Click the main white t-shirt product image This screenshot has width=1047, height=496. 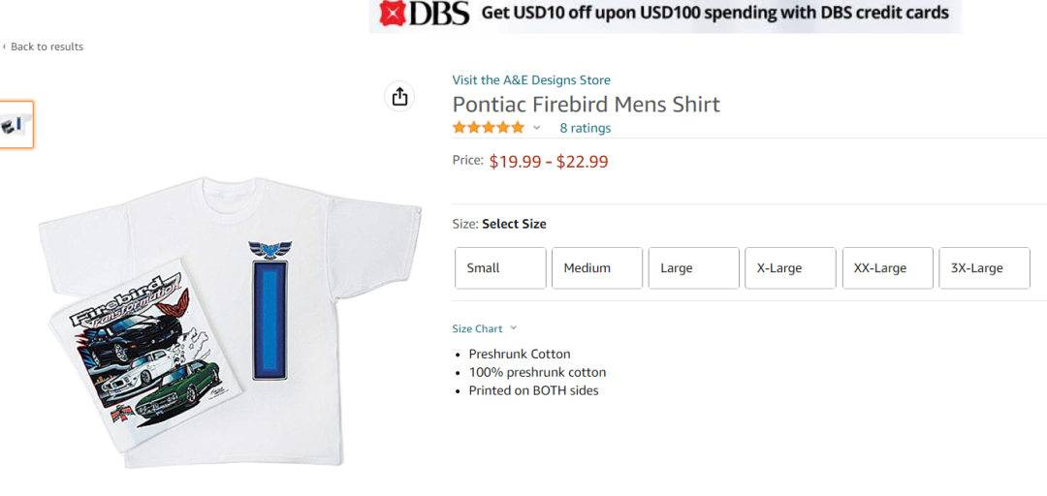231,320
